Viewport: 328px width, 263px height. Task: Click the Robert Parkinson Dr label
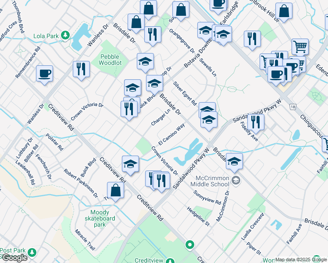coord(81,183)
